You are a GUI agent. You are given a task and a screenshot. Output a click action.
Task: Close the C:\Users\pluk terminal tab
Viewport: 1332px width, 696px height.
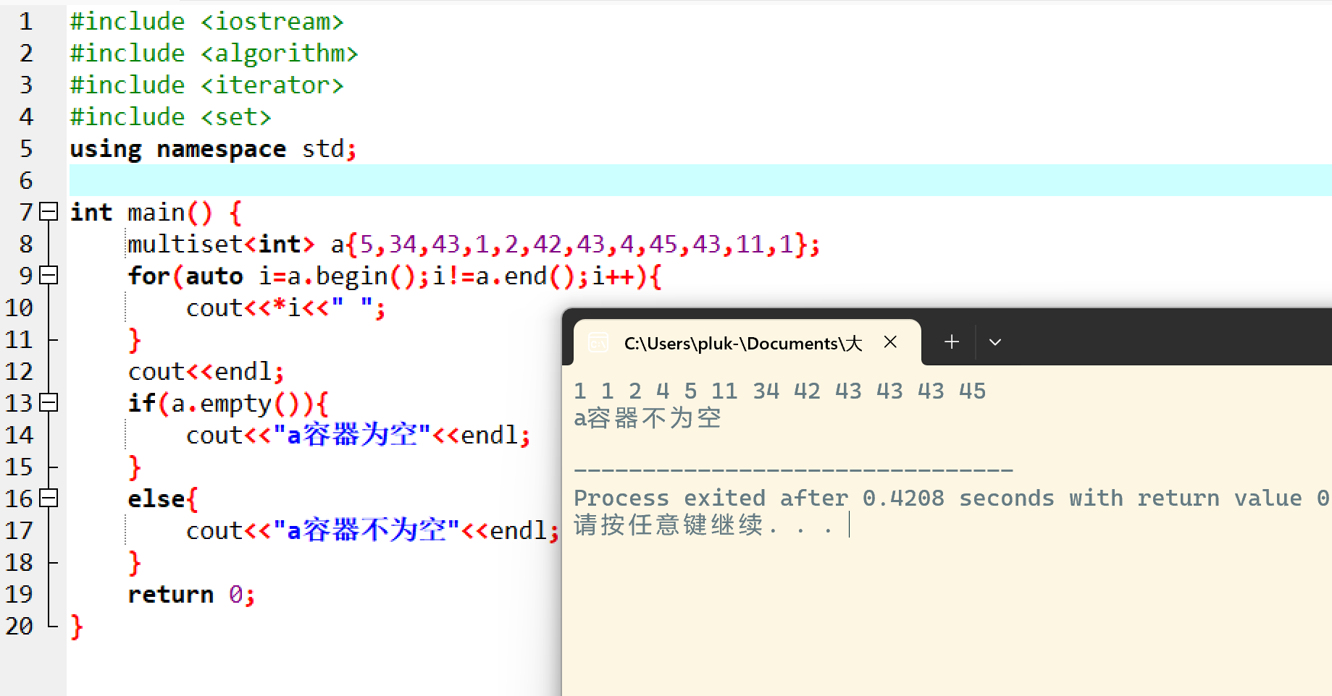890,342
